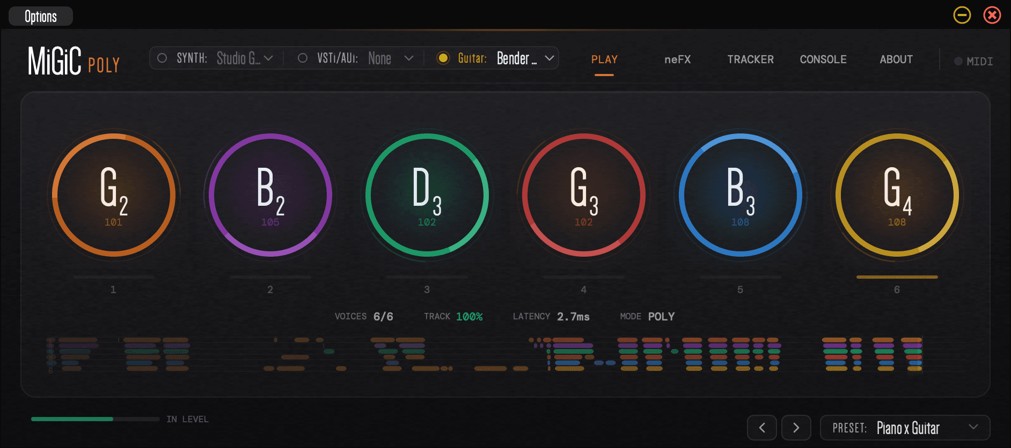Click the TRACK 100% readout
This screenshot has width=1011, height=448.
[453, 317]
